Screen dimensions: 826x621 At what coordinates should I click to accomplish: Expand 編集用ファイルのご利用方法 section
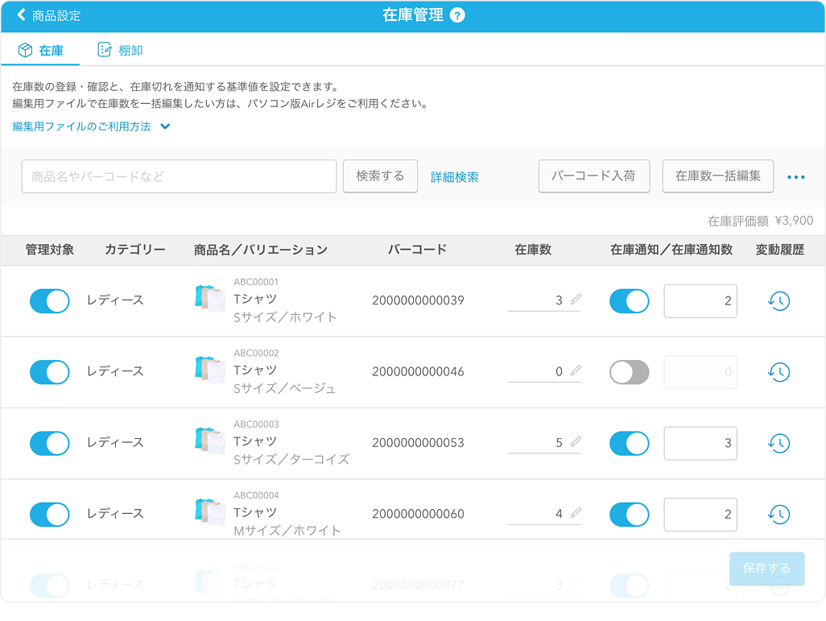[91, 126]
